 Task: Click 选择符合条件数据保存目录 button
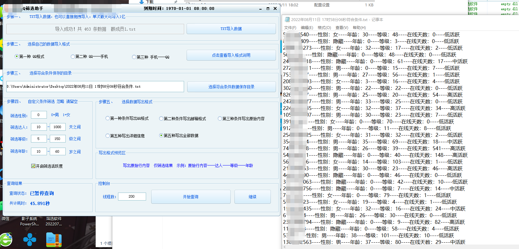click(x=232, y=87)
